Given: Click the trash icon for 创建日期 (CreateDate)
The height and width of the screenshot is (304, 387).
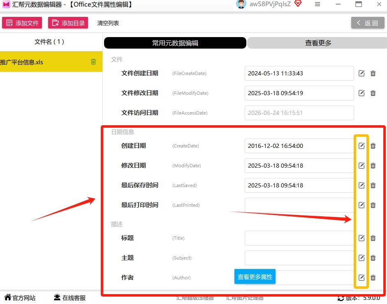Looking at the screenshot, I should pyautogui.click(x=373, y=146).
